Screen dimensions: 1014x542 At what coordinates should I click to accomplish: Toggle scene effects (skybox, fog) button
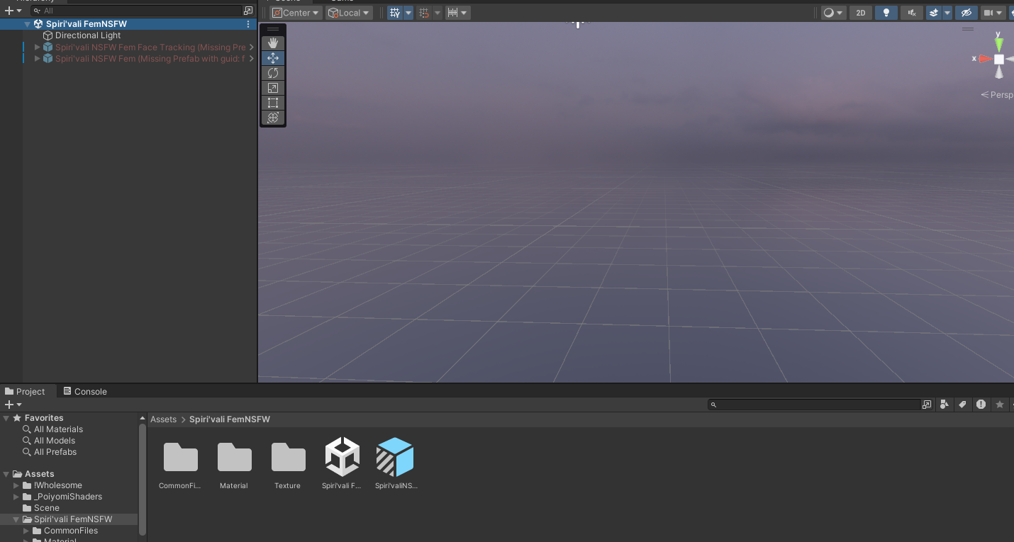coord(934,13)
